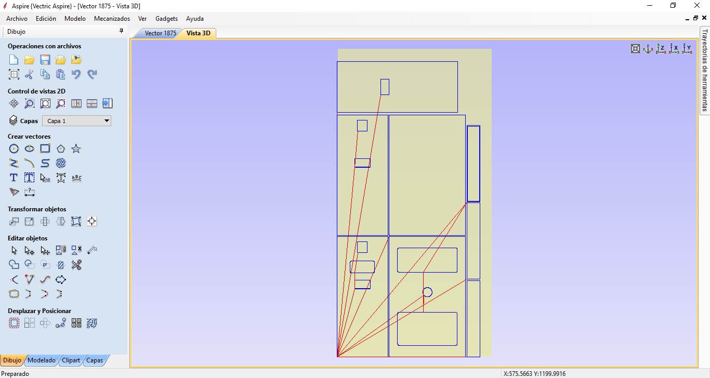This screenshot has width=710, height=378.
Task: Select the draw circle tool
Action: tap(14, 149)
